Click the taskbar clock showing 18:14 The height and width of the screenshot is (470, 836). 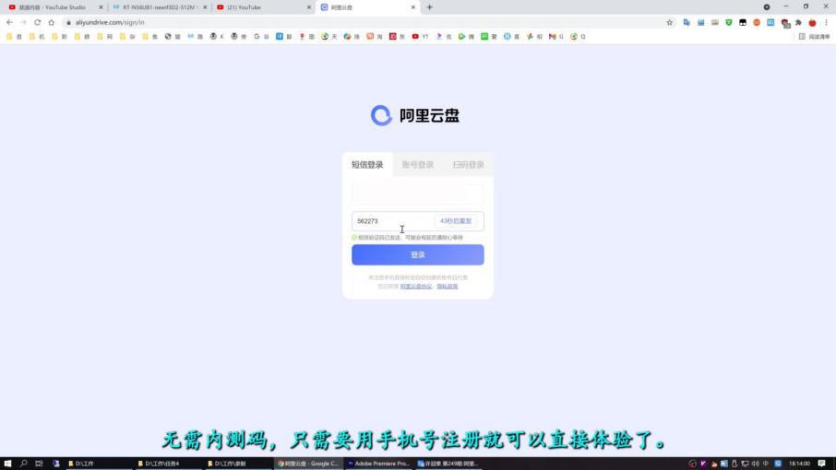click(799, 464)
